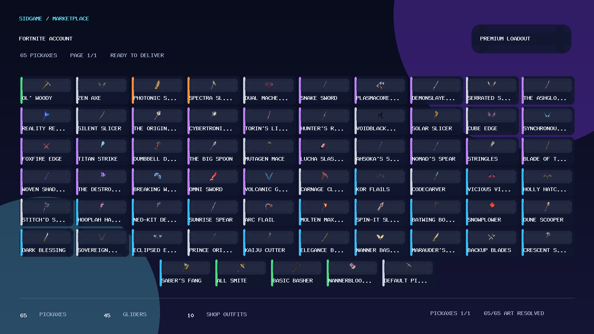Click the Snake Sword icon
This screenshot has width=594, height=334.
324,85
